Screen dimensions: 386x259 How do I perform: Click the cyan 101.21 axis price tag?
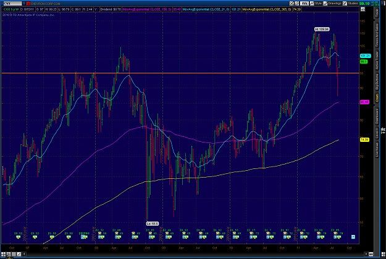pyautogui.click(x=365, y=55)
